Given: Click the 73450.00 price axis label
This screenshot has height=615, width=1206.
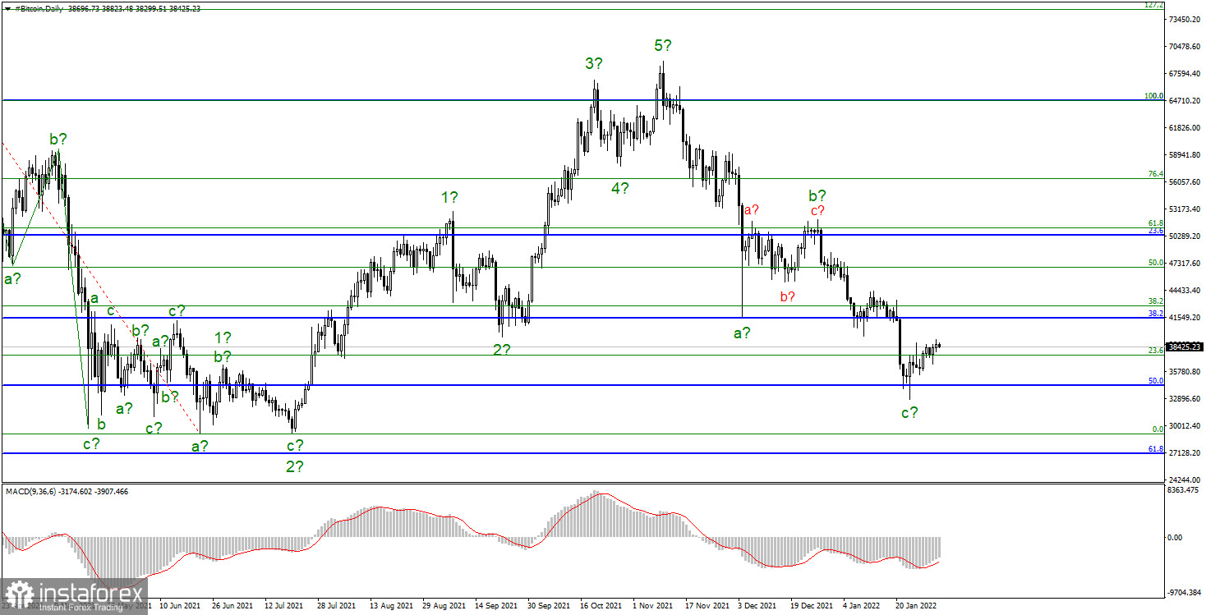Looking at the screenshot, I should pyautogui.click(x=1185, y=20).
